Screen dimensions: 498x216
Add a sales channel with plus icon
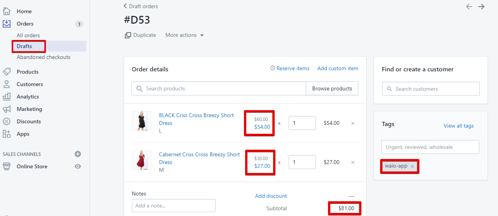pyautogui.click(x=78, y=154)
